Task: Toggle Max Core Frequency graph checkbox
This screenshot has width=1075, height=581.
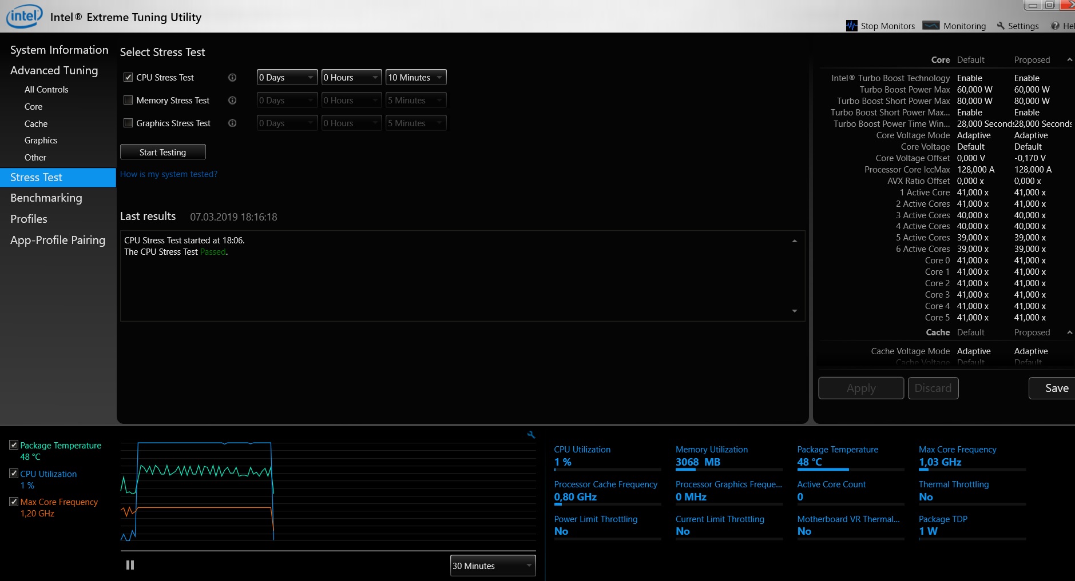Action: pos(14,501)
